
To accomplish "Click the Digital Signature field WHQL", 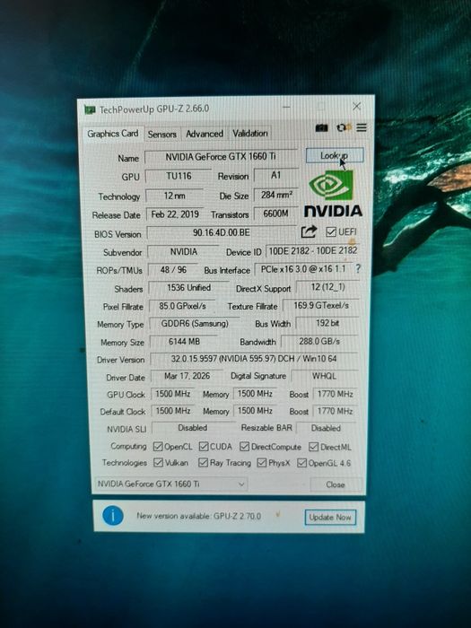I will point(325,376).
